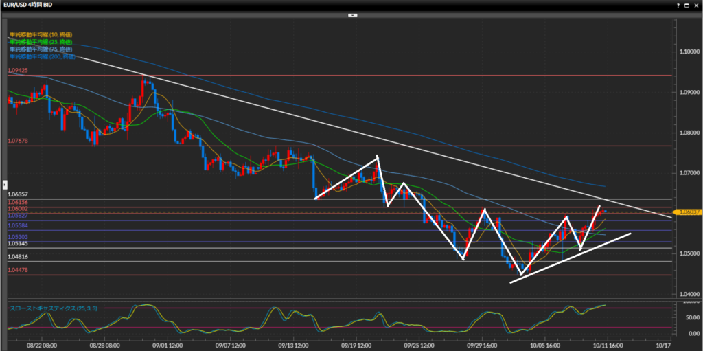This screenshot has width=703, height=351.
Task: Select the 1.04478 support line label
Action: [18, 270]
